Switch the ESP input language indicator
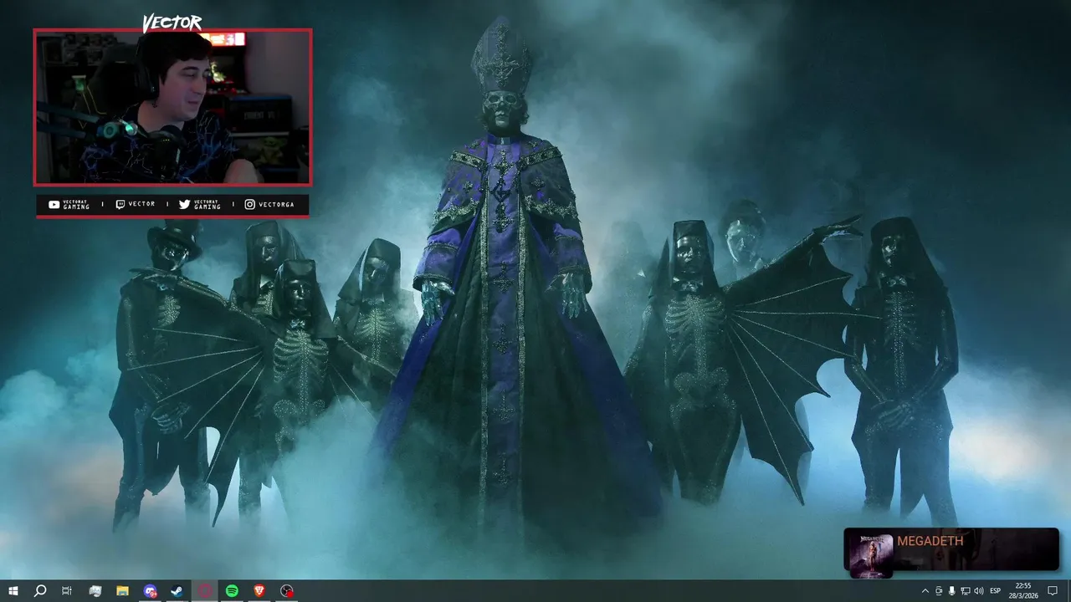This screenshot has height=602, width=1071. pos(996,591)
